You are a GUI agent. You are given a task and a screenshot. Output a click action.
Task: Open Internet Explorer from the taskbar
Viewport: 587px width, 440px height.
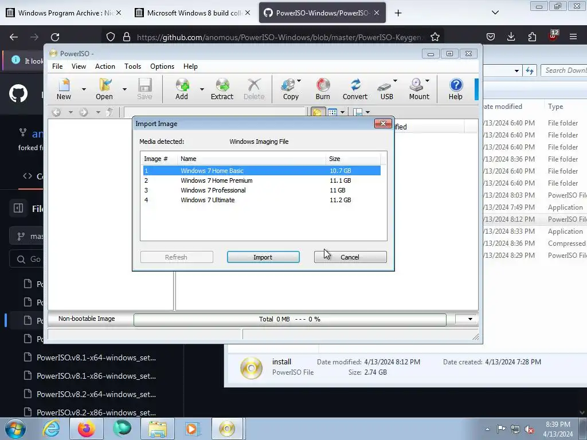(51, 429)
